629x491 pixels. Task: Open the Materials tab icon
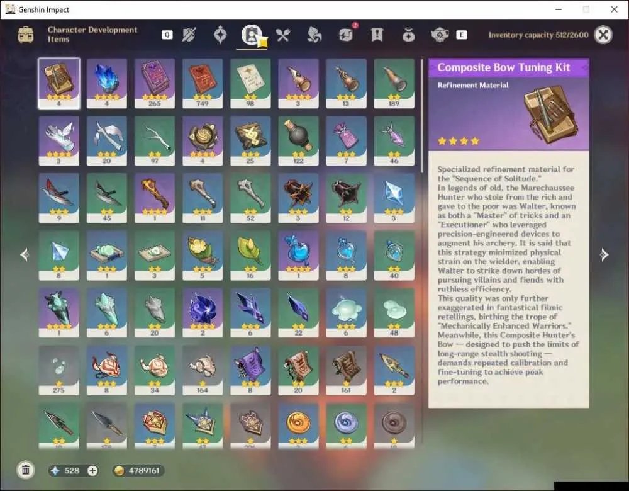tap(314, 35)
